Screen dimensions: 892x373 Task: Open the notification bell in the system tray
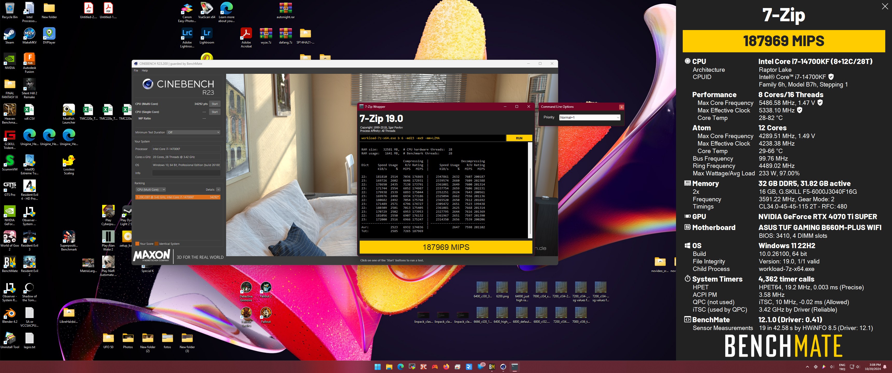[885, 367]
